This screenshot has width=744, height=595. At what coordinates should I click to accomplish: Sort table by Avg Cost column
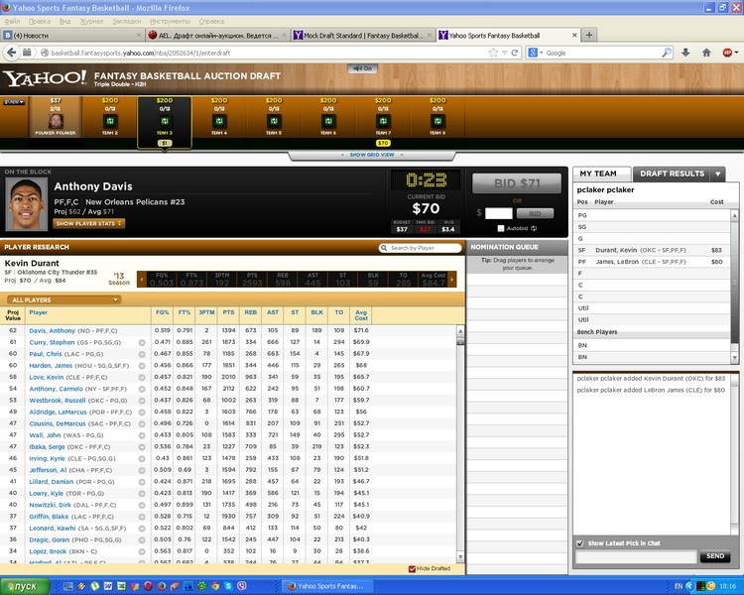(x=361, y=315)
